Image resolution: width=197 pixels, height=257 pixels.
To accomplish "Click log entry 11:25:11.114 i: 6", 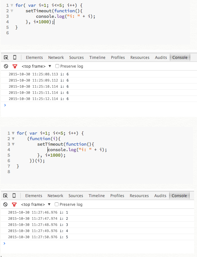I will click(x=99, y=93).
